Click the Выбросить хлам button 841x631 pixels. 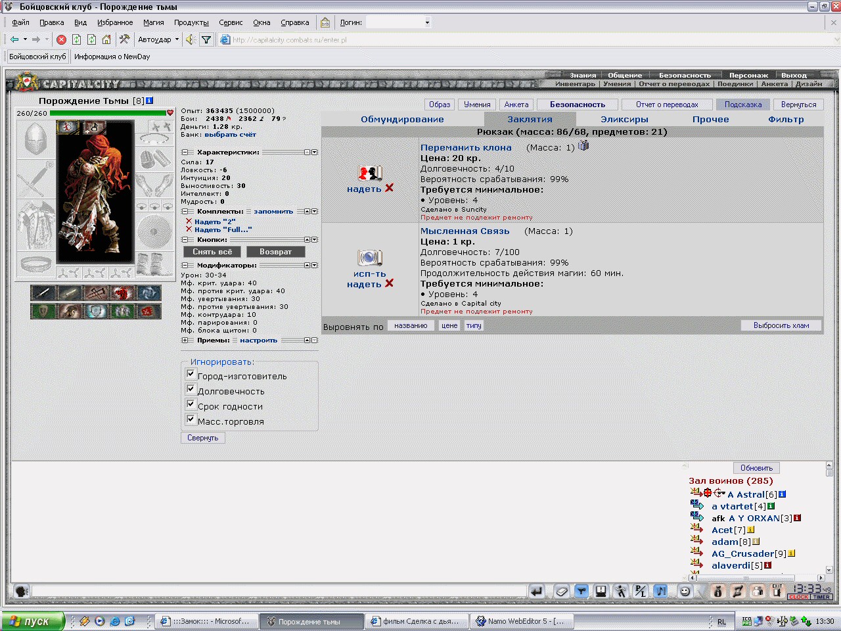[x=781, y=325]
